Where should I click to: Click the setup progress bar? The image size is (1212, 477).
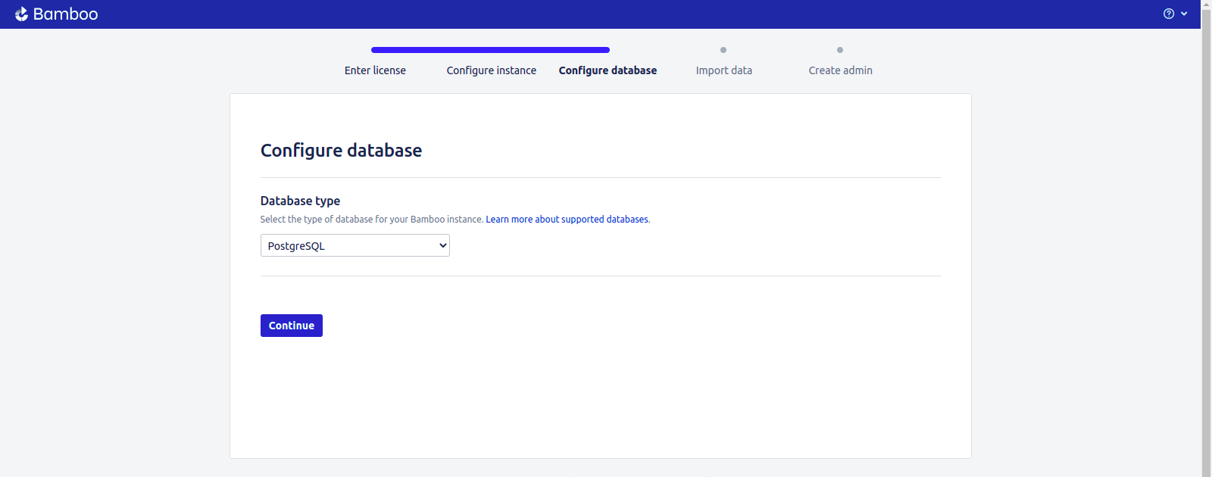(490, 50)
